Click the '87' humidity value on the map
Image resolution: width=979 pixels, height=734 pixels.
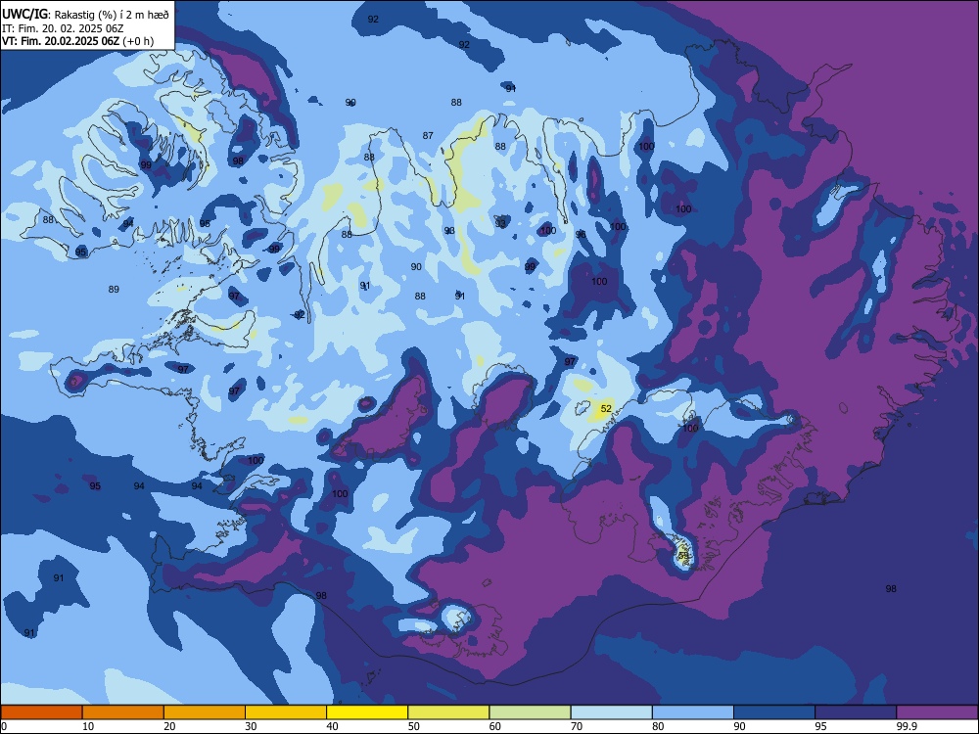(428, 135)
